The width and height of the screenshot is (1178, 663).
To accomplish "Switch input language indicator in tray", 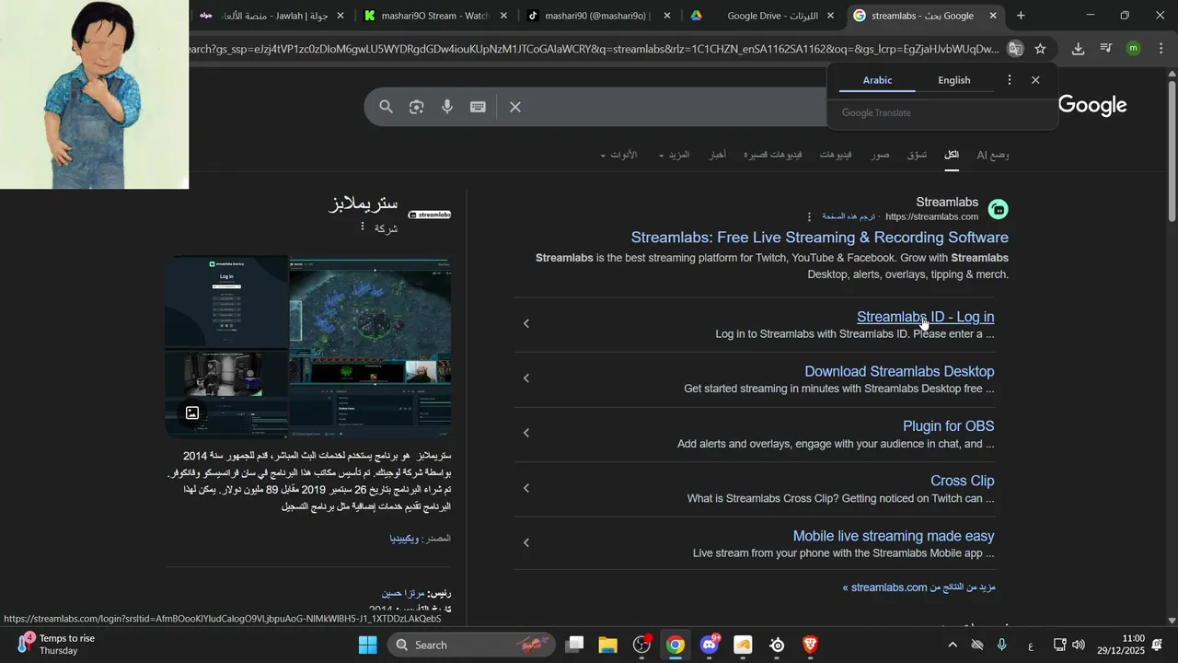I will click(x=1030, y=646).
